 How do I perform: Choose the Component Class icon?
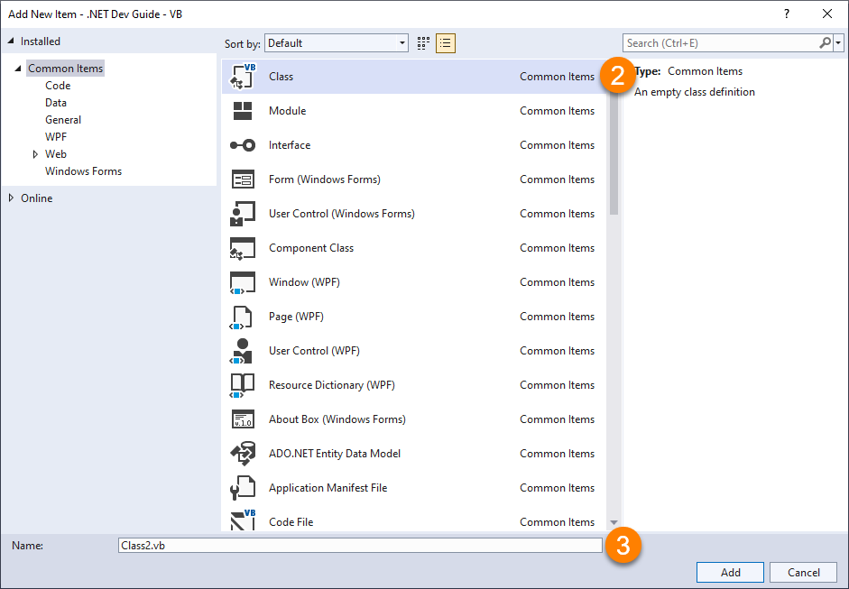tap(243, 248)
